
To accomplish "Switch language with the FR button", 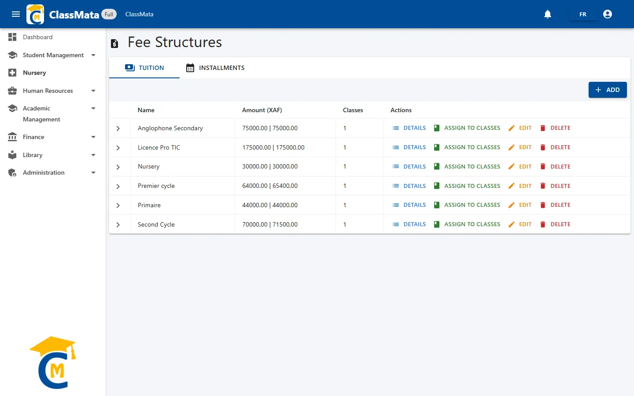I will (583, 14).
